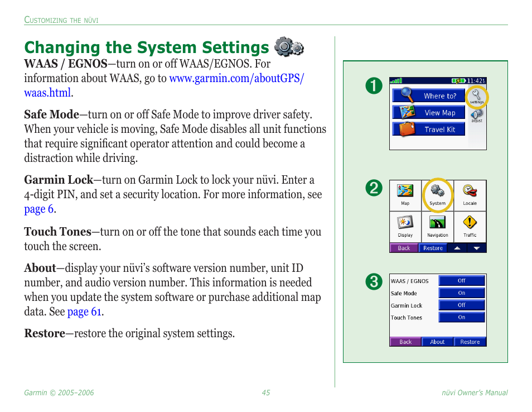
Task: Open the Travel Kit button
Action: tap(429, 129)
